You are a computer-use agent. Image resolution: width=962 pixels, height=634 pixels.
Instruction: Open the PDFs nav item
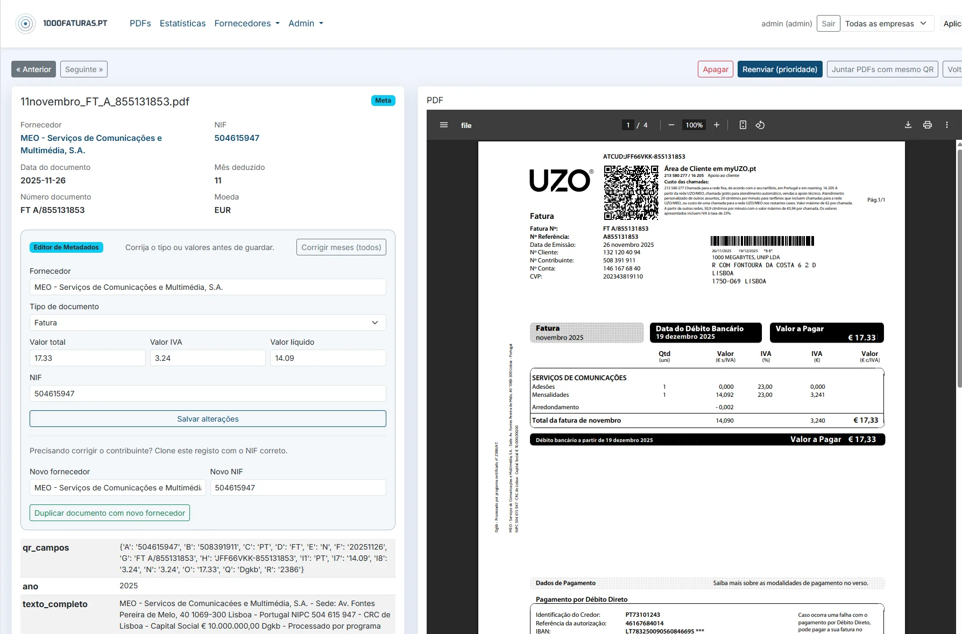[140, 24]
